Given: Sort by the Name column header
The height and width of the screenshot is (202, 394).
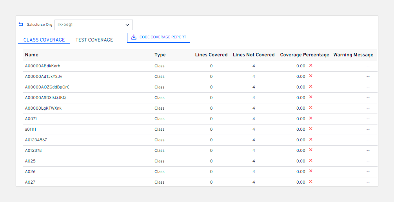Looking at the screenshot, I should [x=32, y=55].
